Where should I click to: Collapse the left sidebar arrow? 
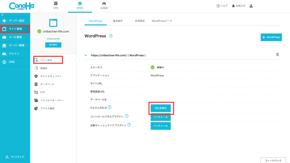2,15
